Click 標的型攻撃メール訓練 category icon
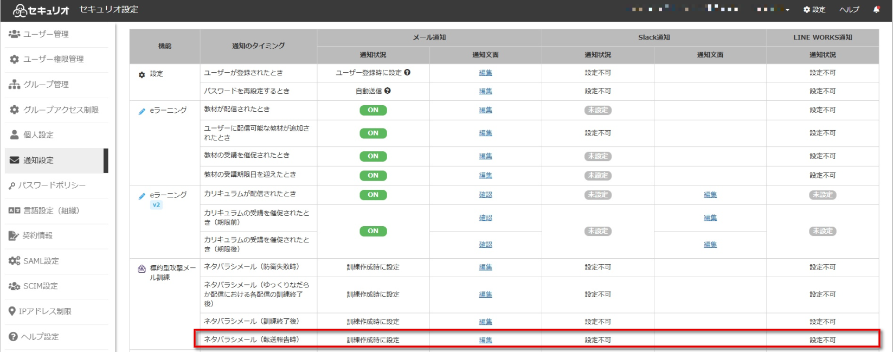 (x=142, y=268)
